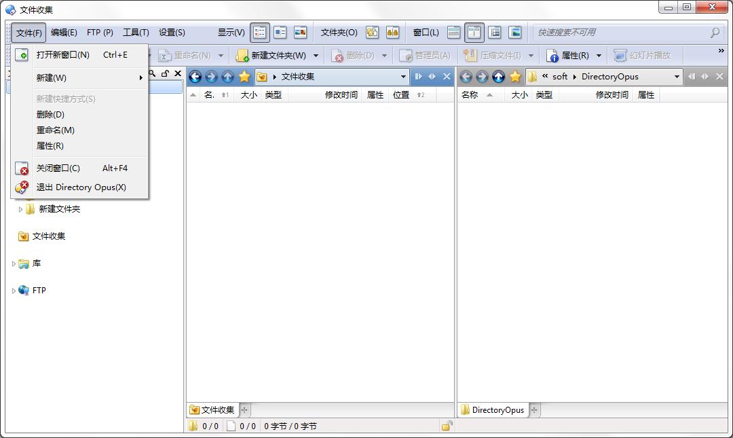Enable the dual vertical layout toggle near 窗口(L)

tap(474, 32)
